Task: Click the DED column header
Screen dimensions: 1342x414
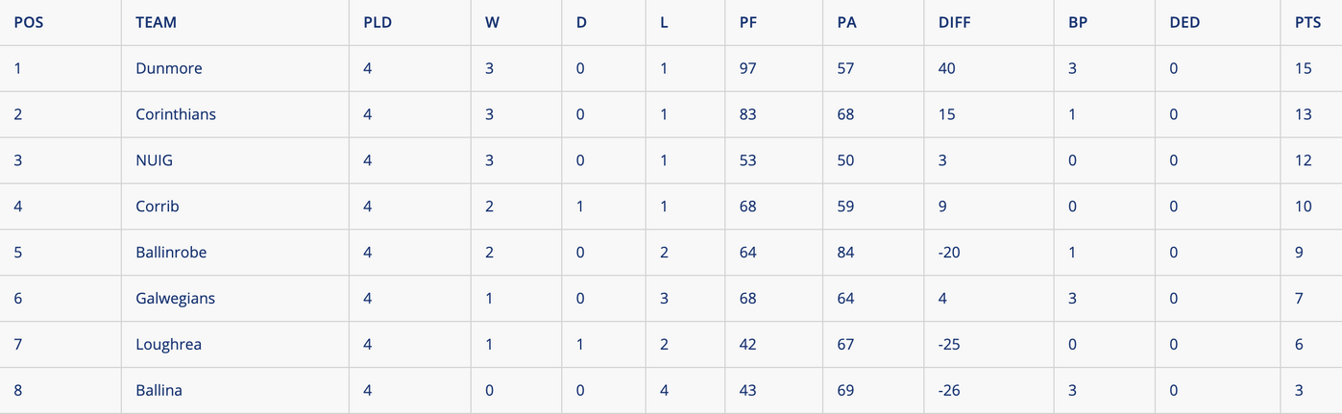Action: click(x=1184, y=22)
